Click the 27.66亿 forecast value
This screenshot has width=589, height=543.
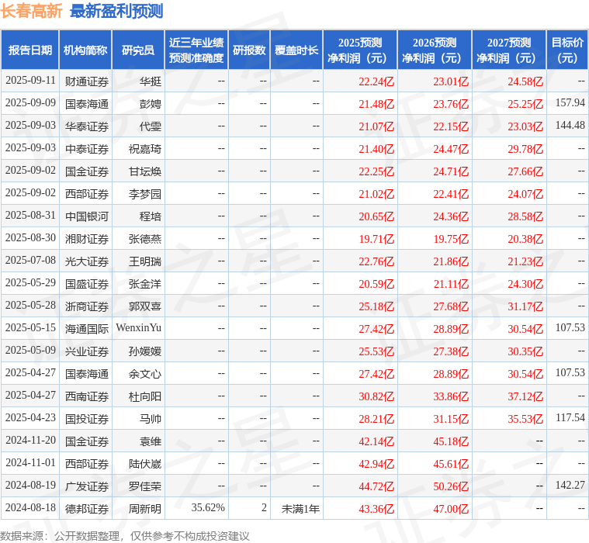click(x=525, y=171)
